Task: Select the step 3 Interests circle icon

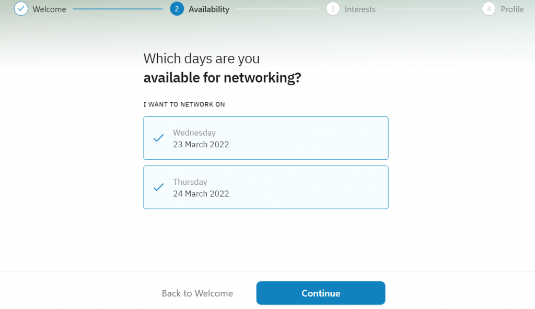Action: coord(333,9)
